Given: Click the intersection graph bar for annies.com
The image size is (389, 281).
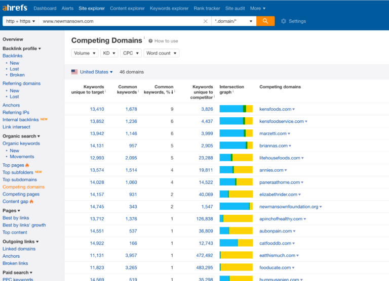Looking at the screenshot, I should pyautogui.click(x=236, y=170).
